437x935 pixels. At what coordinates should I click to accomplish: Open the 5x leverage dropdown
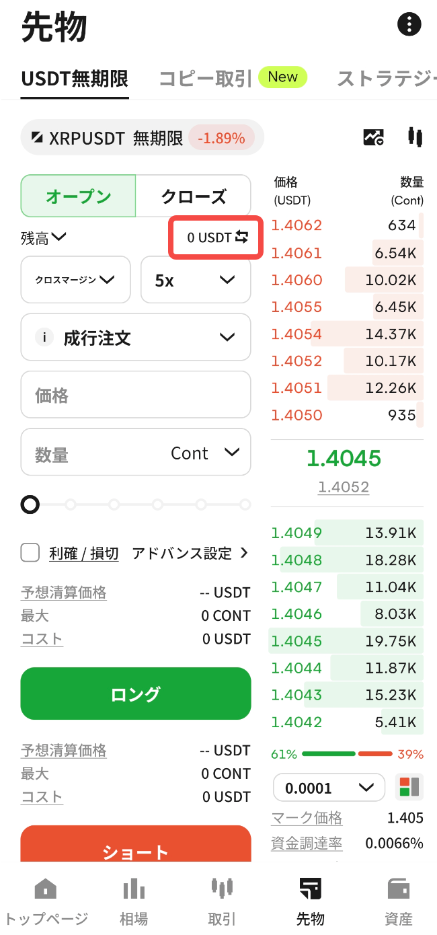(x=196, y=279)
